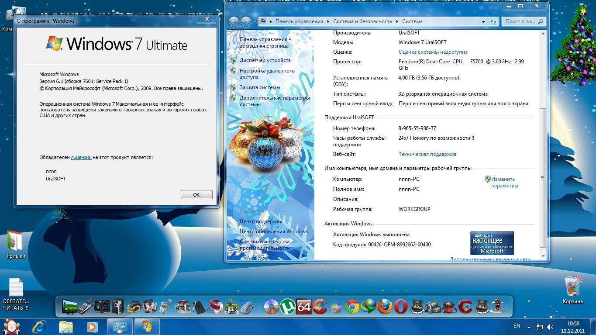596x335 pixels.
Task: Open the disc burner icon in the dock
Action: pos(270,307)
